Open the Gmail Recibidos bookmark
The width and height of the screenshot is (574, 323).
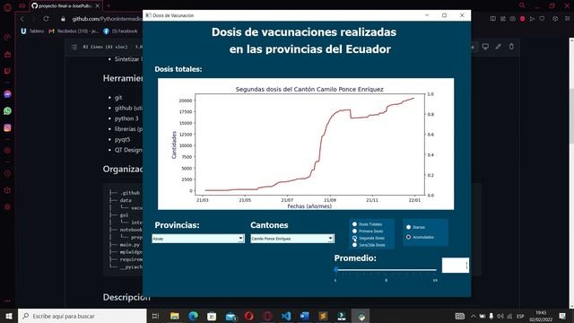pos(74,31)
